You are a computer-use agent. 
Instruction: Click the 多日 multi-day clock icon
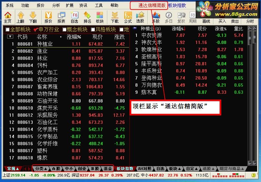coord(169,17)
